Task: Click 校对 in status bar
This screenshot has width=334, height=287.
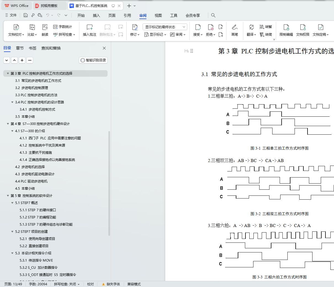Action: [90, 284]
